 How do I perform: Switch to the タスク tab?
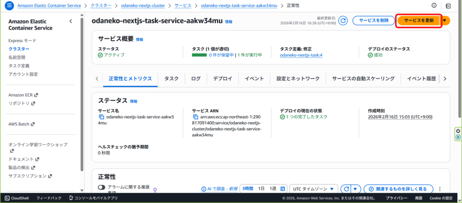171,78
